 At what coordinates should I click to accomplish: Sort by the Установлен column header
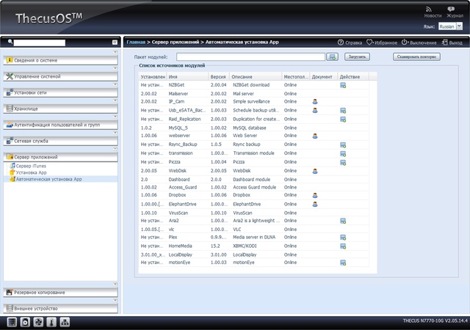[x=153, y=77]
